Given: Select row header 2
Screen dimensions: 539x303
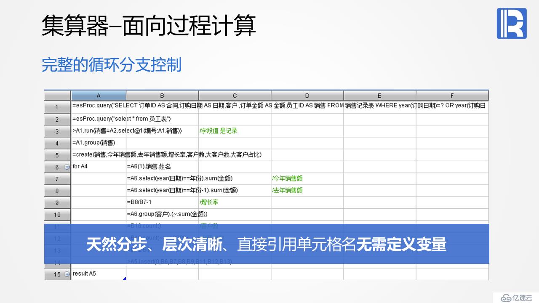Looking at the screenshot, I should [57, 120].
